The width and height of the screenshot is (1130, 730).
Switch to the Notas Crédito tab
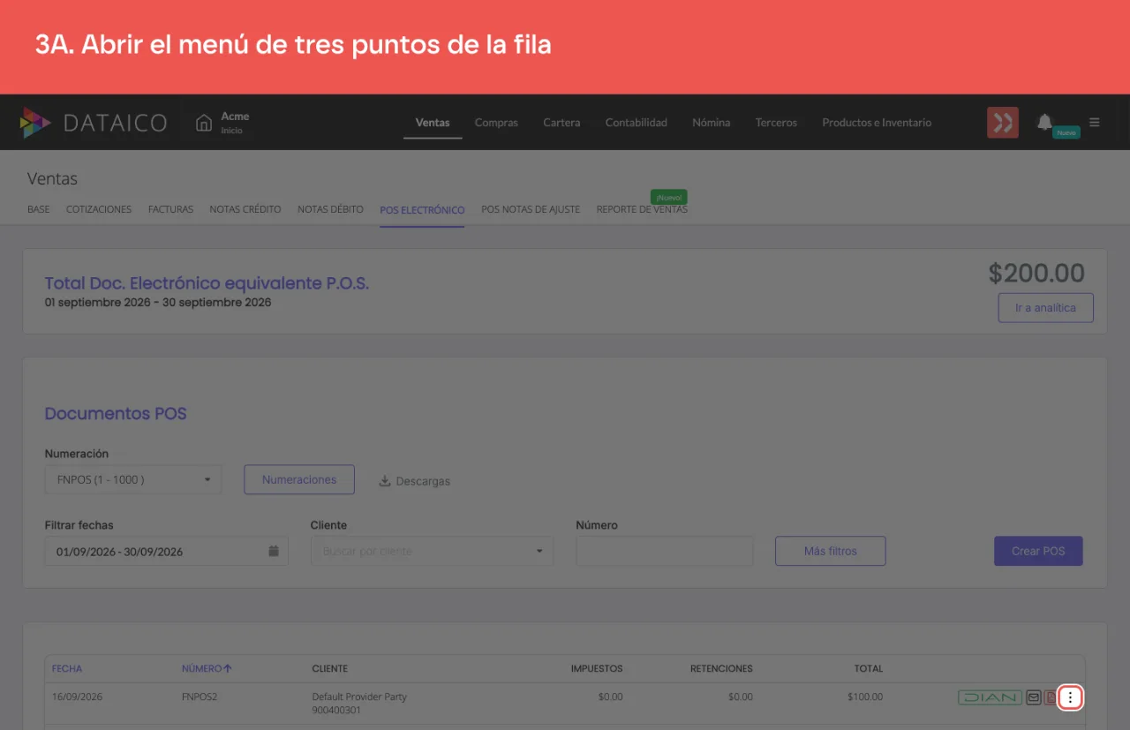(245, 210)
